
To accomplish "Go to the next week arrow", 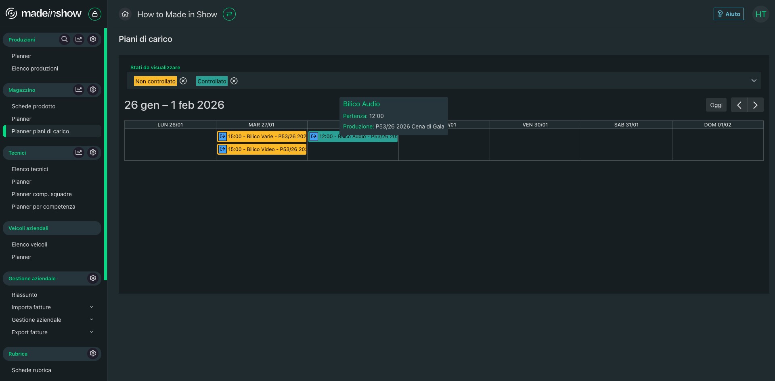I will tap(755, 105).
